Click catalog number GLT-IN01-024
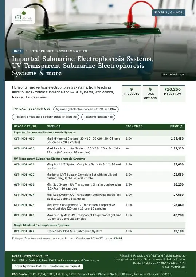 [24, 195]
